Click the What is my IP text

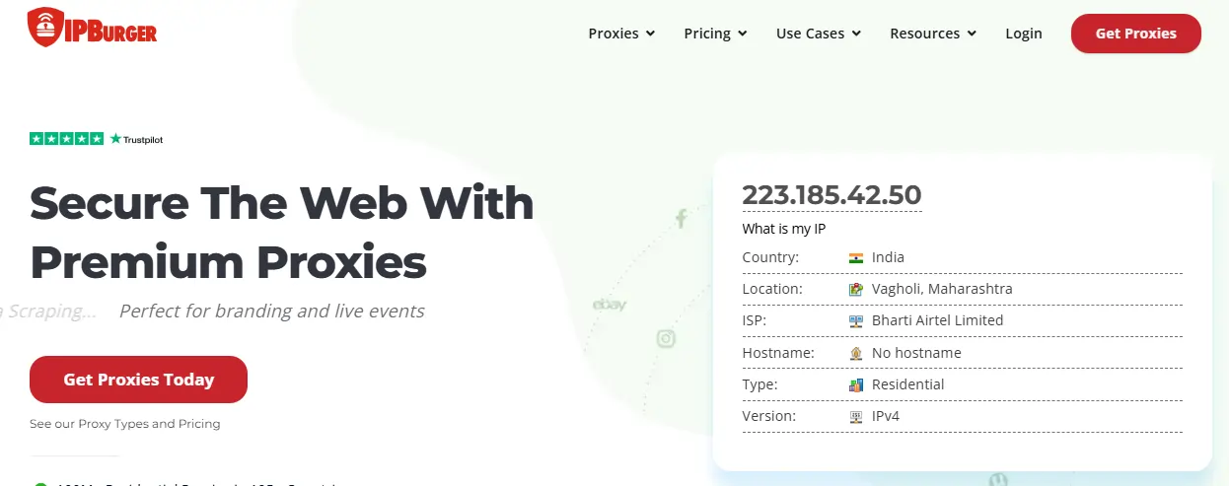[784, 229]
